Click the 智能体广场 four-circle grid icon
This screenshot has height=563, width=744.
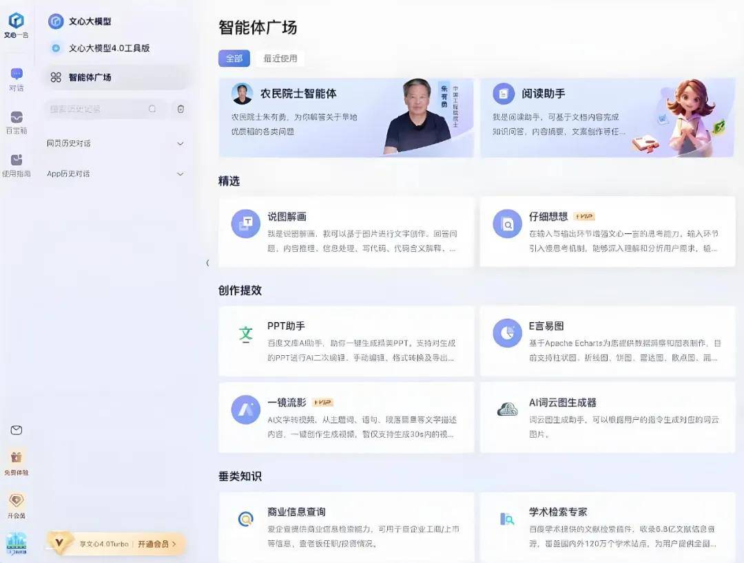(56, 77)
